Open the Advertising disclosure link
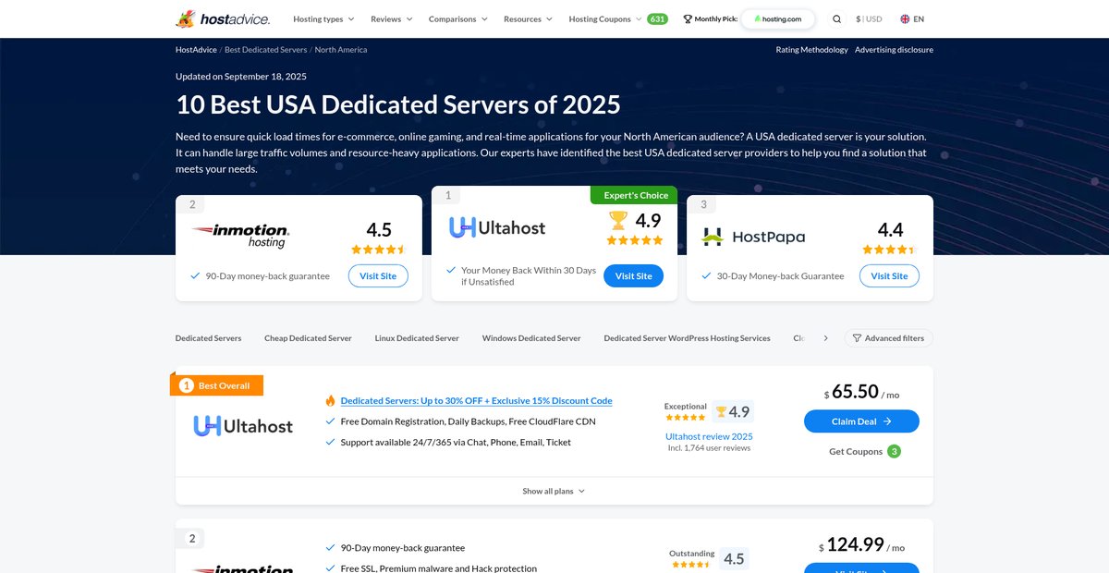The width and height of the screenshot is (1109, 573). pyautogui.click(x=894, y=49)
